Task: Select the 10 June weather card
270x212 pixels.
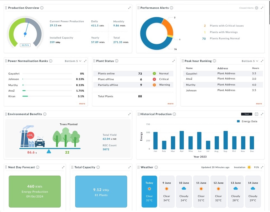Action: coord(184,191)
